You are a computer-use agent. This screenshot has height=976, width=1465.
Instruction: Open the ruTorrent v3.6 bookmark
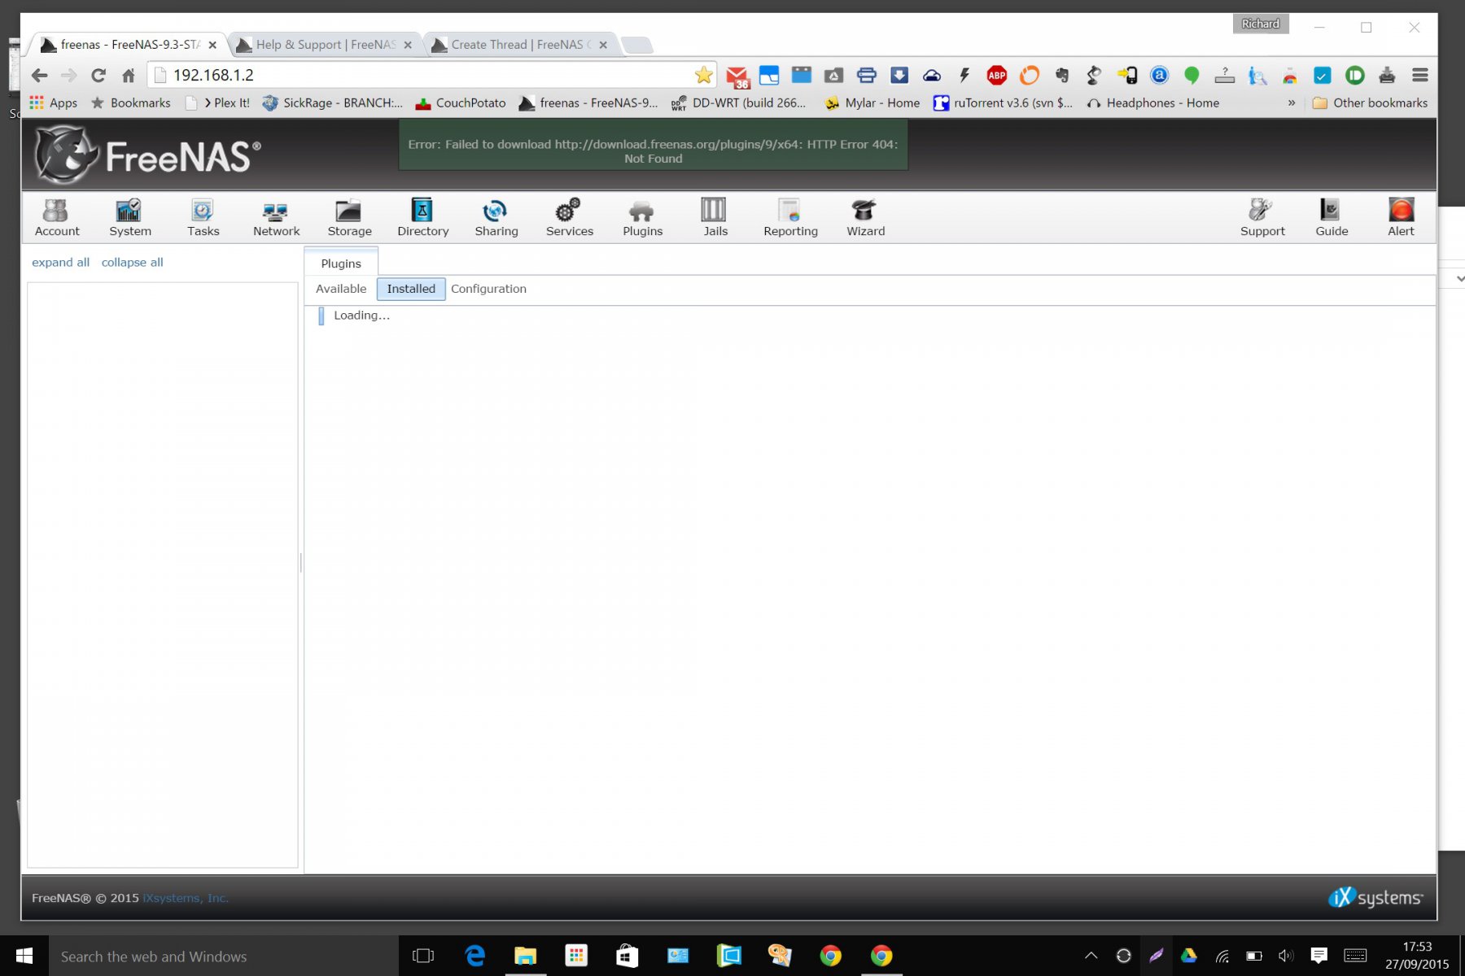pyautogui.click(x=1003, y=103)
